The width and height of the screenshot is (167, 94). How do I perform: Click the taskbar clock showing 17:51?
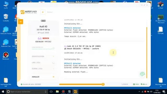pos(157,92)
